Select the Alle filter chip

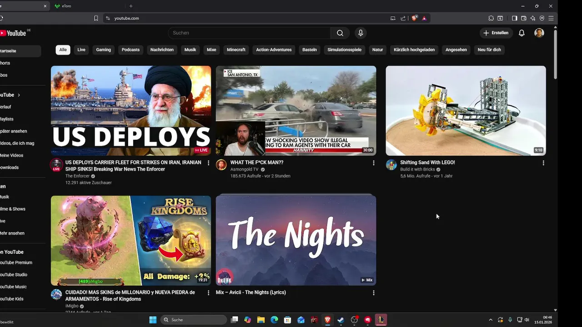tap(63, 50)
